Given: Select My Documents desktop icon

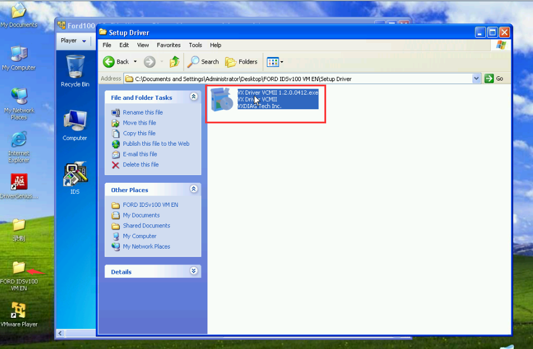Looking at the screenshot, I should [x=19, y=15].
